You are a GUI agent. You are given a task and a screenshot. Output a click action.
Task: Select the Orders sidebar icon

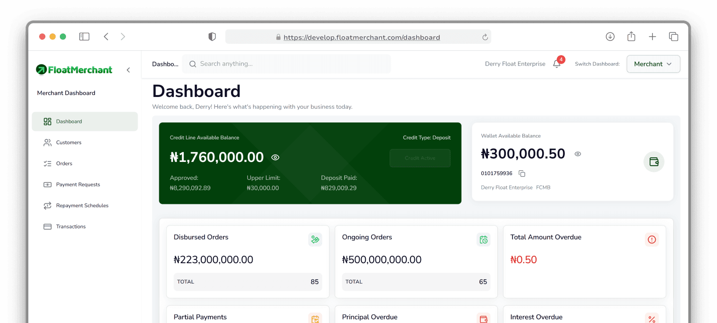[x=47, y=163]
